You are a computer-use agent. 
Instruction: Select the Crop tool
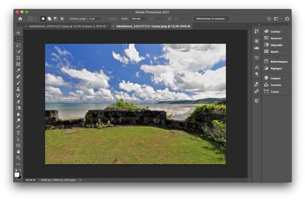pyautogui.click(x=18, y=58)
